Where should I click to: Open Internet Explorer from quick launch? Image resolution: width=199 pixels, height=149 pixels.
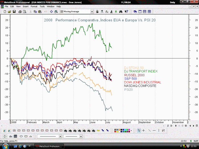point(20,146)
